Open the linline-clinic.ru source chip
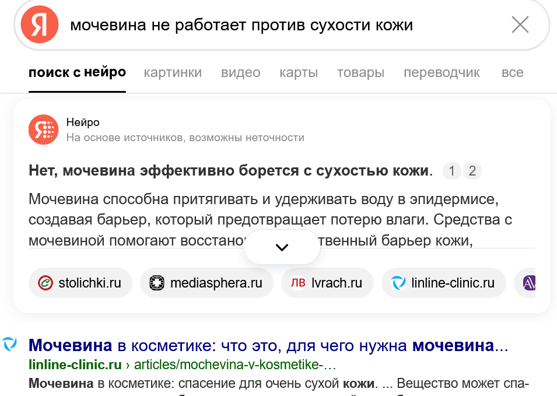 click(444, 283)
